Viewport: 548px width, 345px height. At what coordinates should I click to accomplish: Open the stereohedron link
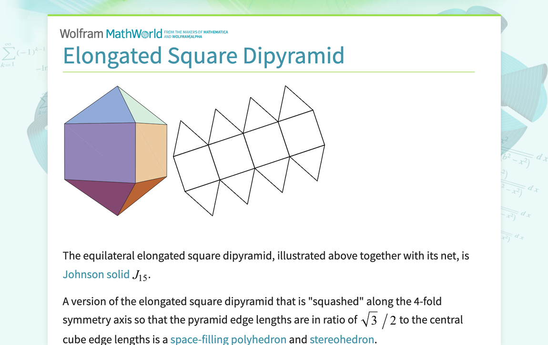[342, 339]
